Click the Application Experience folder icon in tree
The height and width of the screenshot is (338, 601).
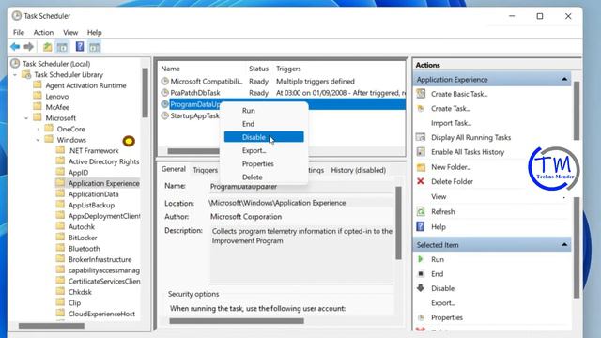[x=60, y=183]
